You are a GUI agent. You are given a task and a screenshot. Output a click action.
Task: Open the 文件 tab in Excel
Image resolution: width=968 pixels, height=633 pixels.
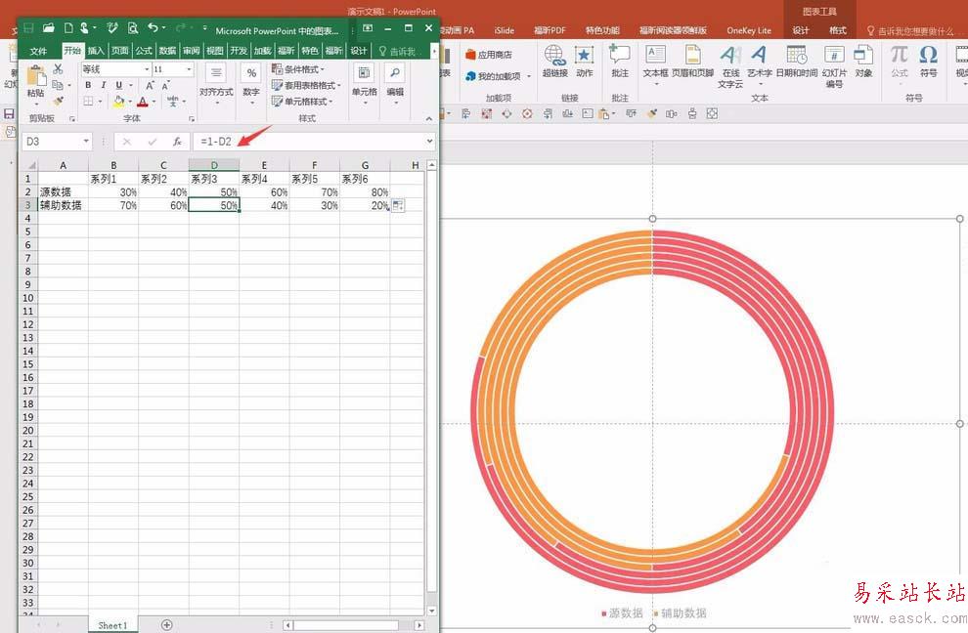pos(38,51)
